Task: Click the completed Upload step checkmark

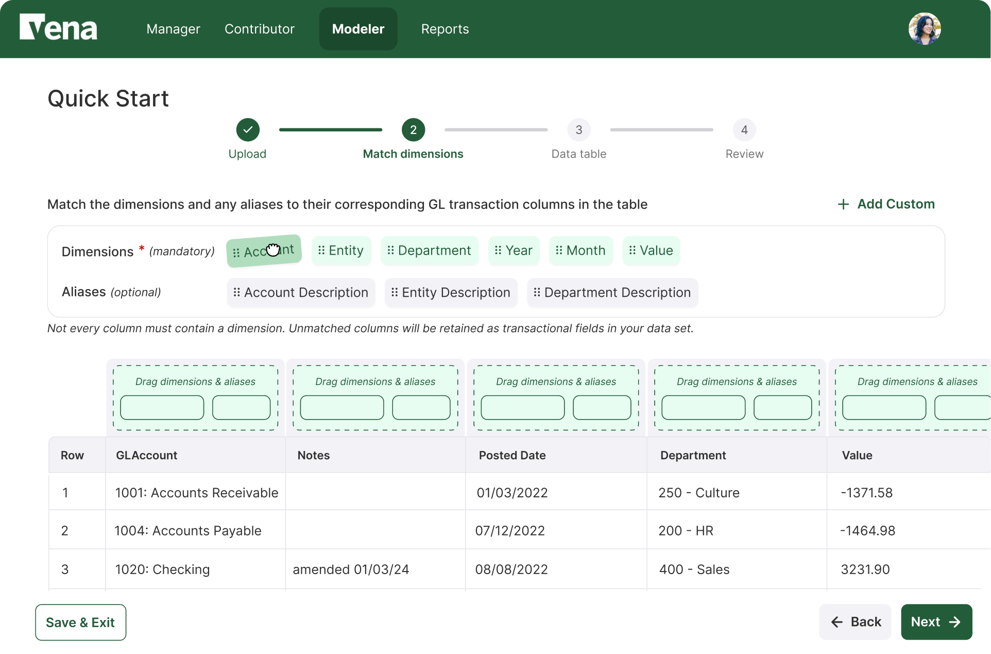Action: pos(248,130)
